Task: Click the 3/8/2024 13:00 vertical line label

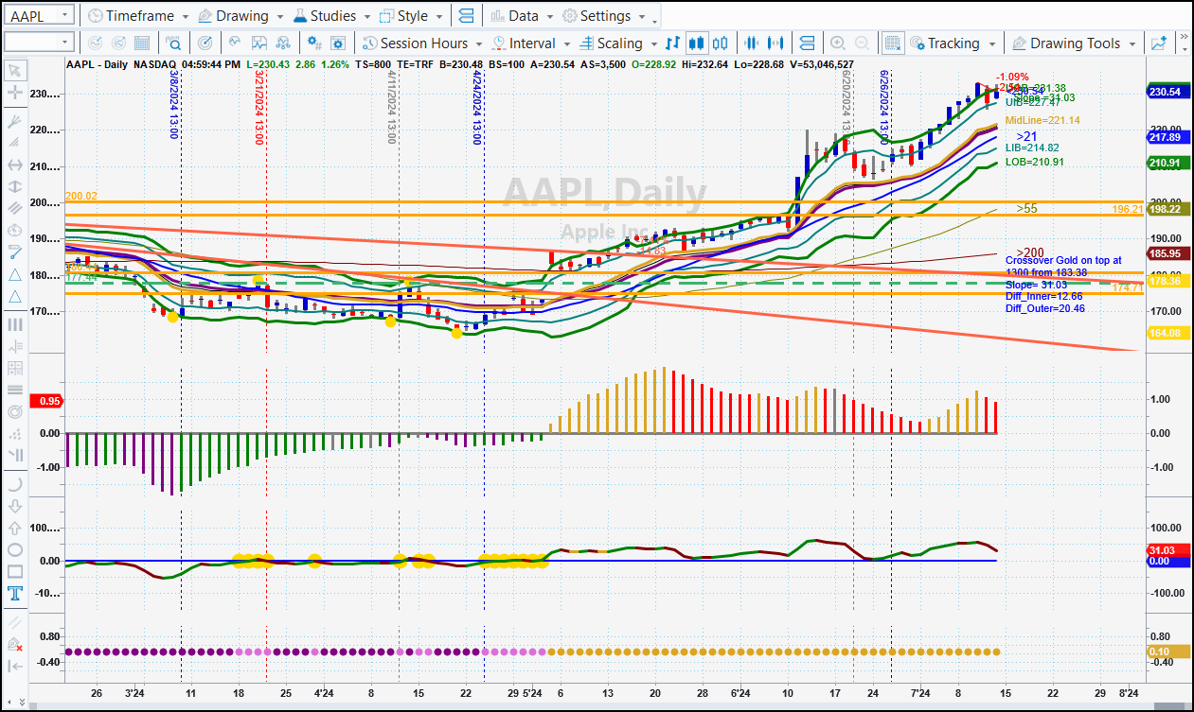Action: 174,104
